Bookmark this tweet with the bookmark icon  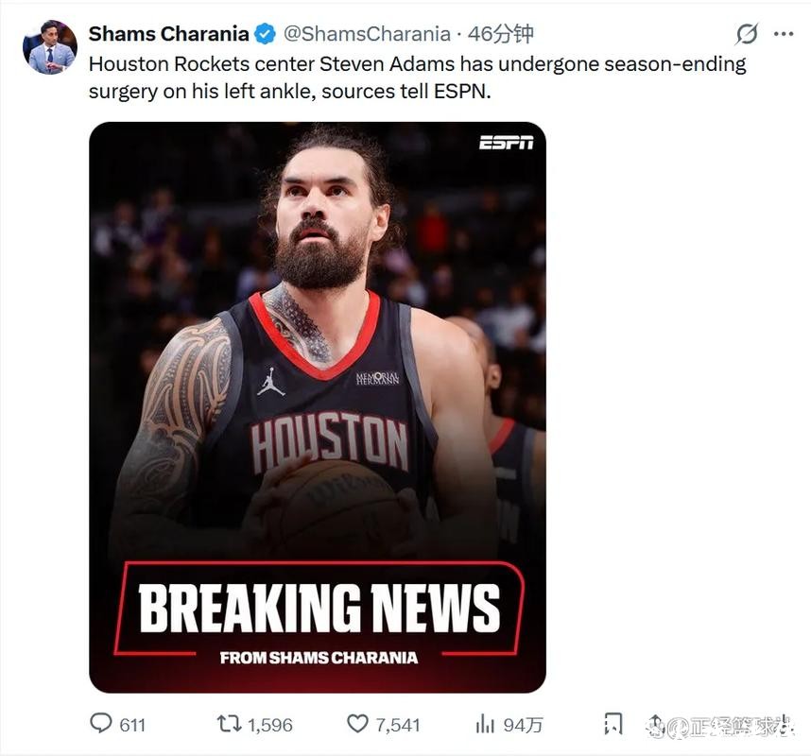(613, 724)
